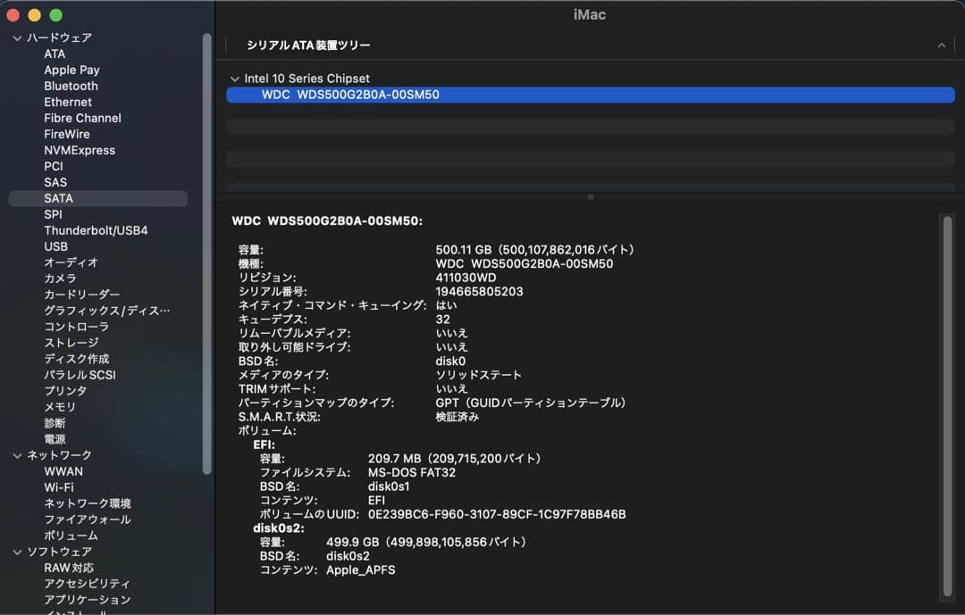Image resolution: width=965 pixels, height=615 pixels.
Task: Select ファイアウォール under ネットワーク
Action: tap(89, 519)
